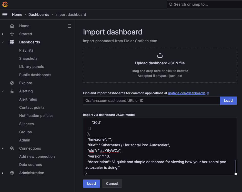
Task: Click the "timezone" line in JSON
Action: pyautogui.click(x=100, y=139)
